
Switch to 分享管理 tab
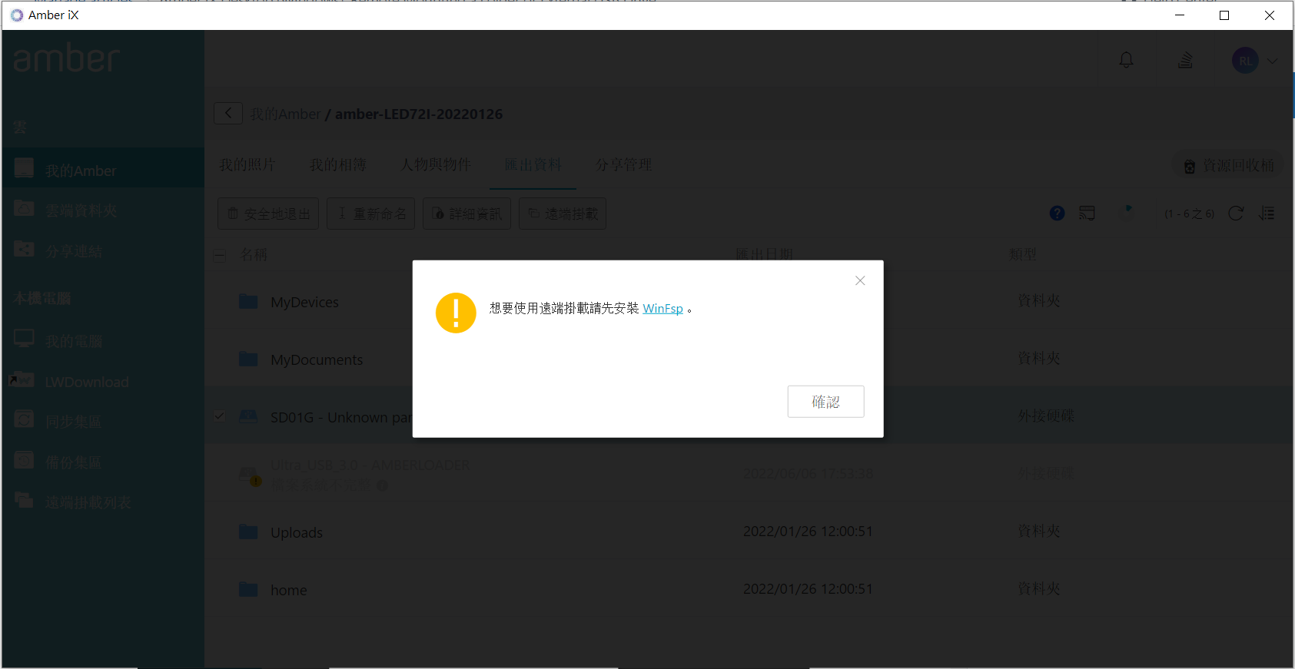click(x=623, y=164)
